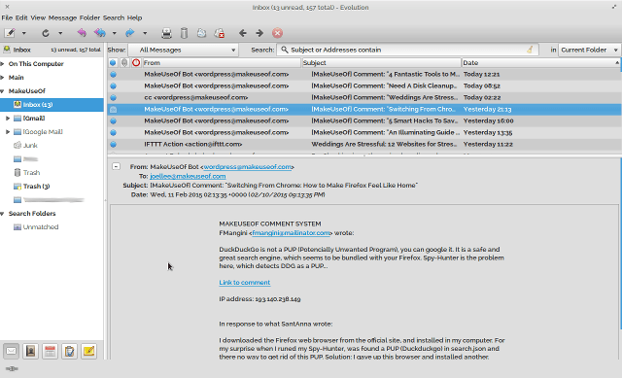Screen dimensions: 622x378
Task: Collapse the 'Search Folders' node
Action: pos(2,214)
